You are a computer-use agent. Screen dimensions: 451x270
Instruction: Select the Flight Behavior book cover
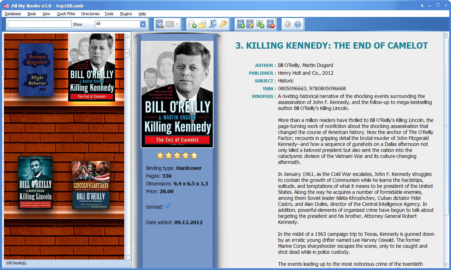pos(36,70)
